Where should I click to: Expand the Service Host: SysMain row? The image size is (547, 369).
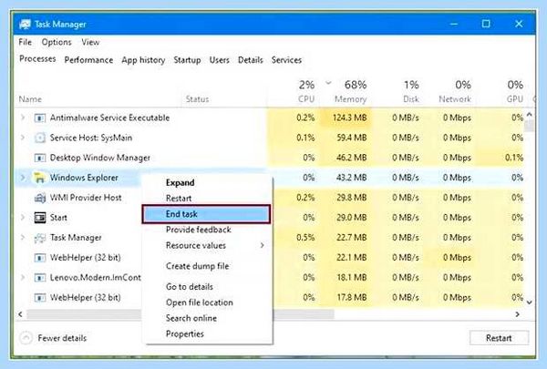click(23, 138)
